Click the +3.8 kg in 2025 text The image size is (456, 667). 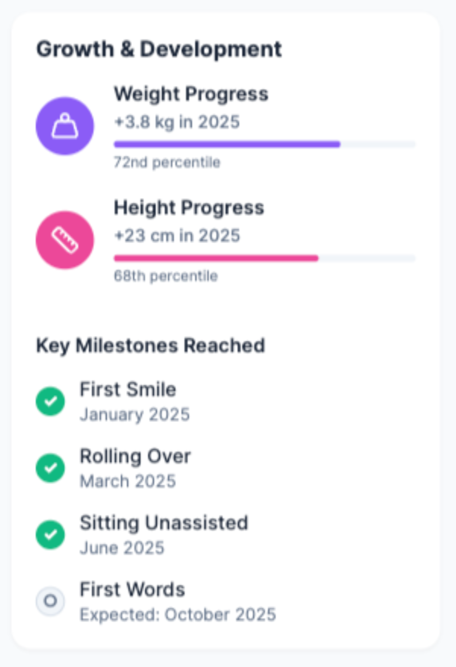[x=177, y=122]
